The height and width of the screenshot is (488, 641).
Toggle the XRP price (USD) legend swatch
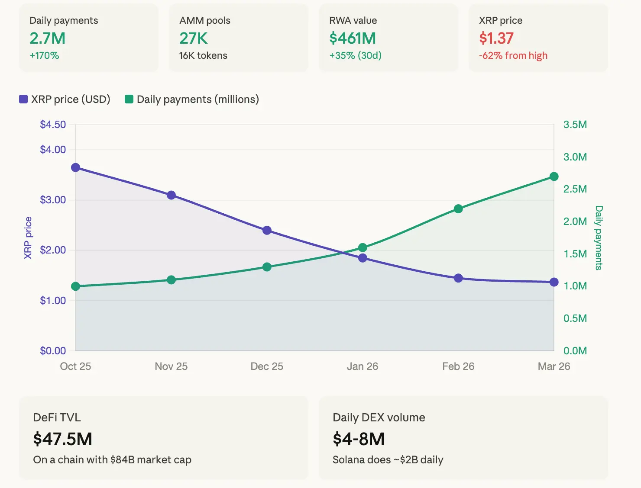[23, 99]
